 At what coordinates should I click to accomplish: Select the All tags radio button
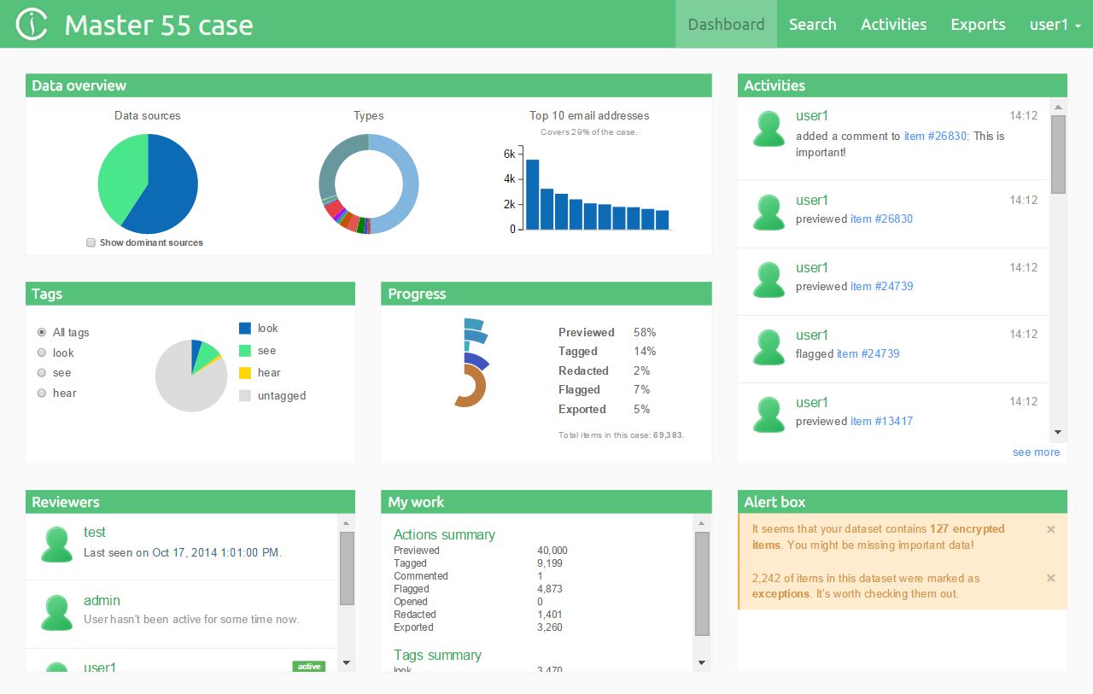click(x=42, y=332)
